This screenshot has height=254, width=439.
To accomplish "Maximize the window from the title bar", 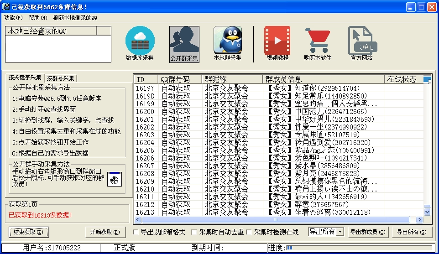I will tap(421, 7).
